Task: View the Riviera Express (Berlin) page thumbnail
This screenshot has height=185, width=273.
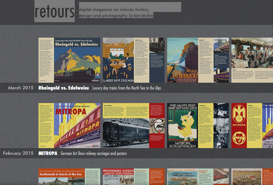Action: point(252,177)
